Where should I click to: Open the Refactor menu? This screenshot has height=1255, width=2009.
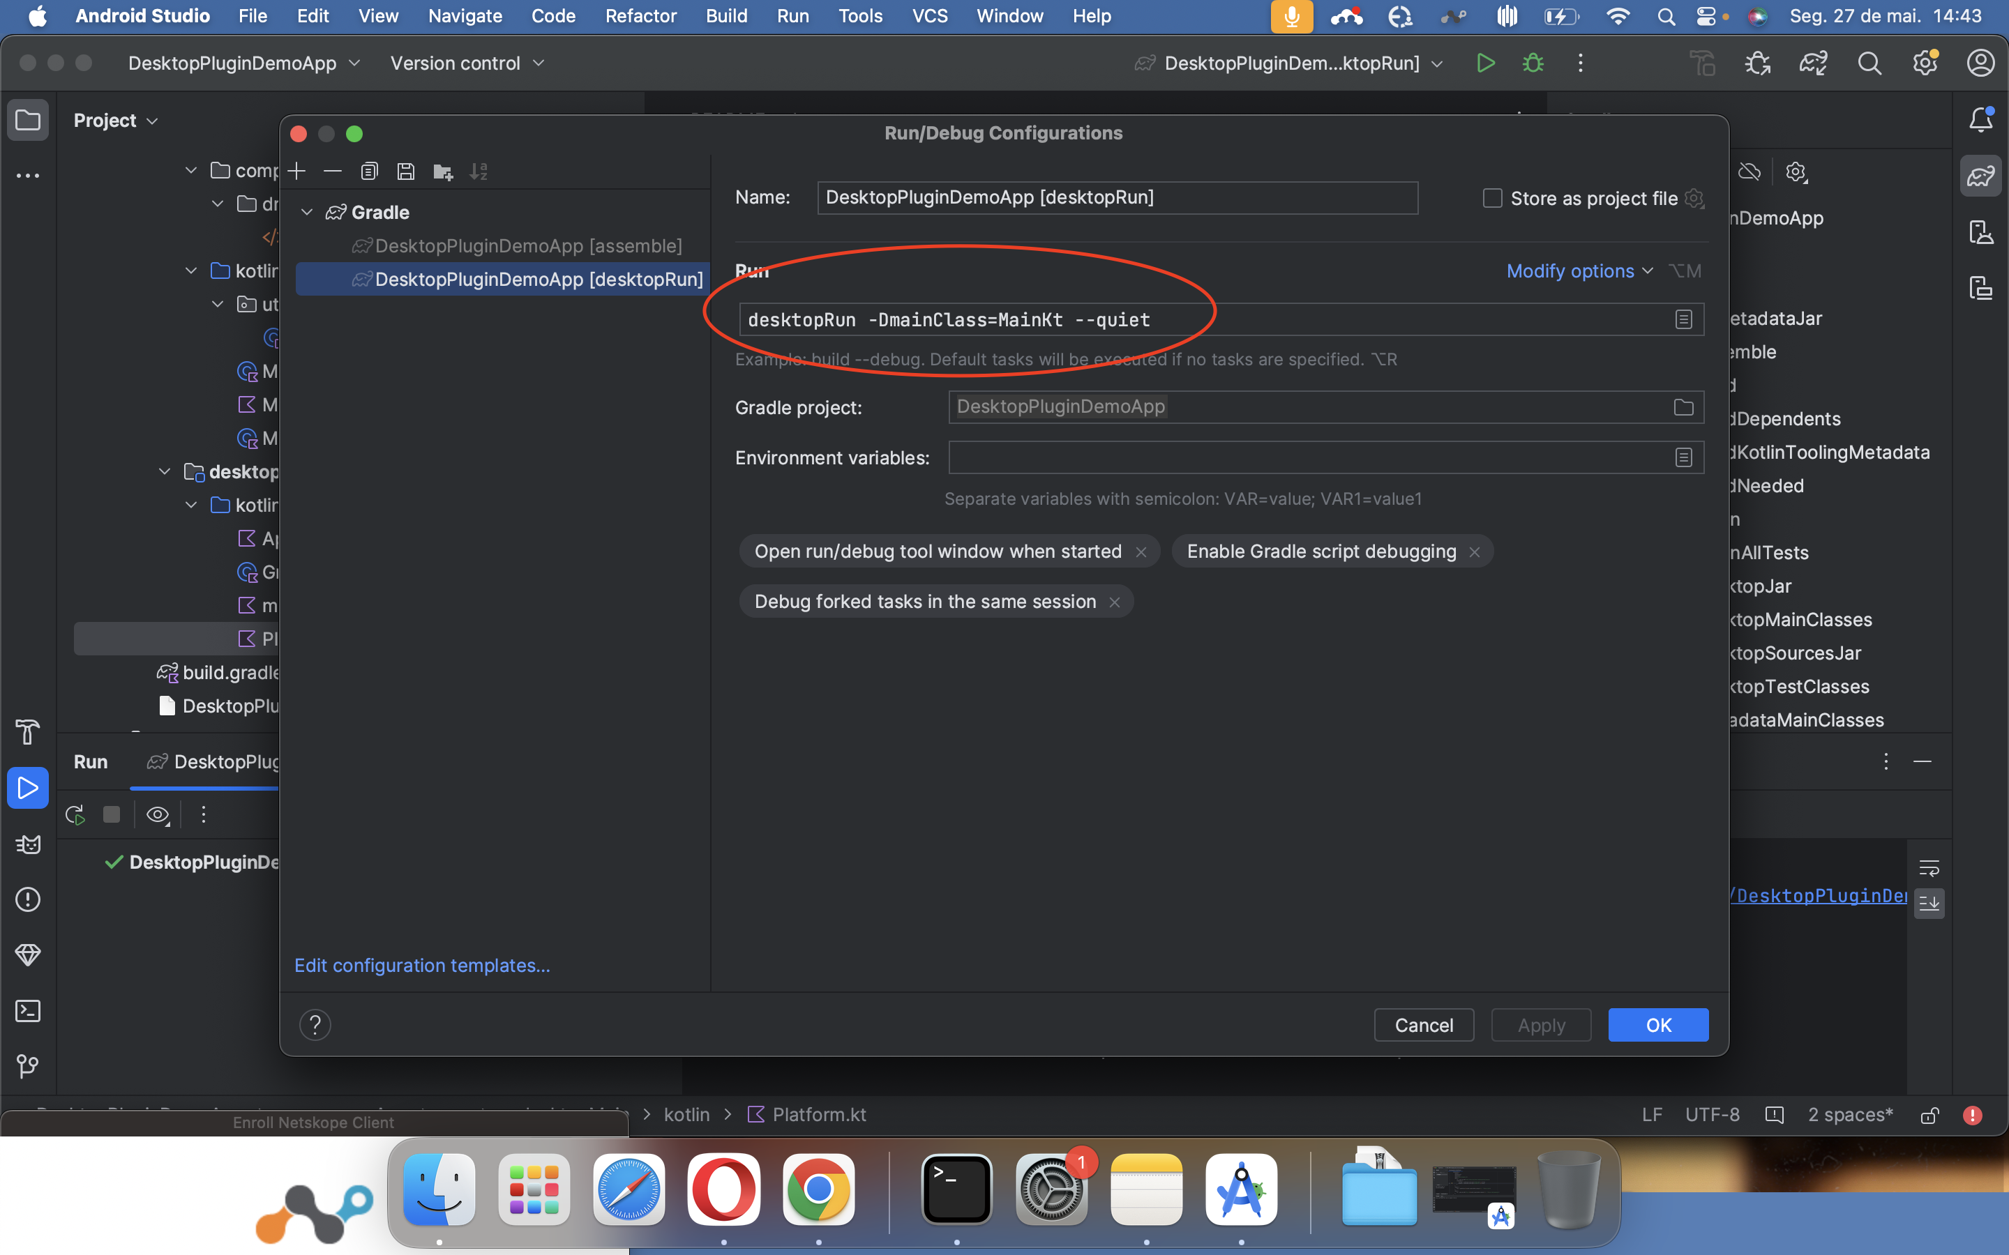coord(641,16)
